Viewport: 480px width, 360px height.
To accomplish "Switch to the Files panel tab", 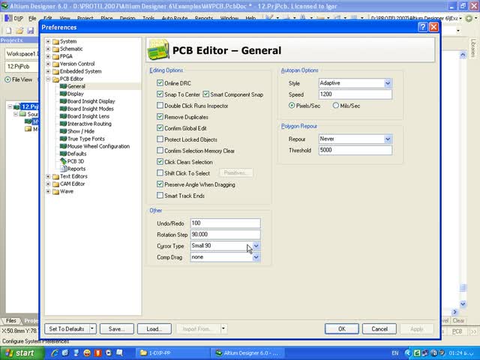I will tap(10, 320).
